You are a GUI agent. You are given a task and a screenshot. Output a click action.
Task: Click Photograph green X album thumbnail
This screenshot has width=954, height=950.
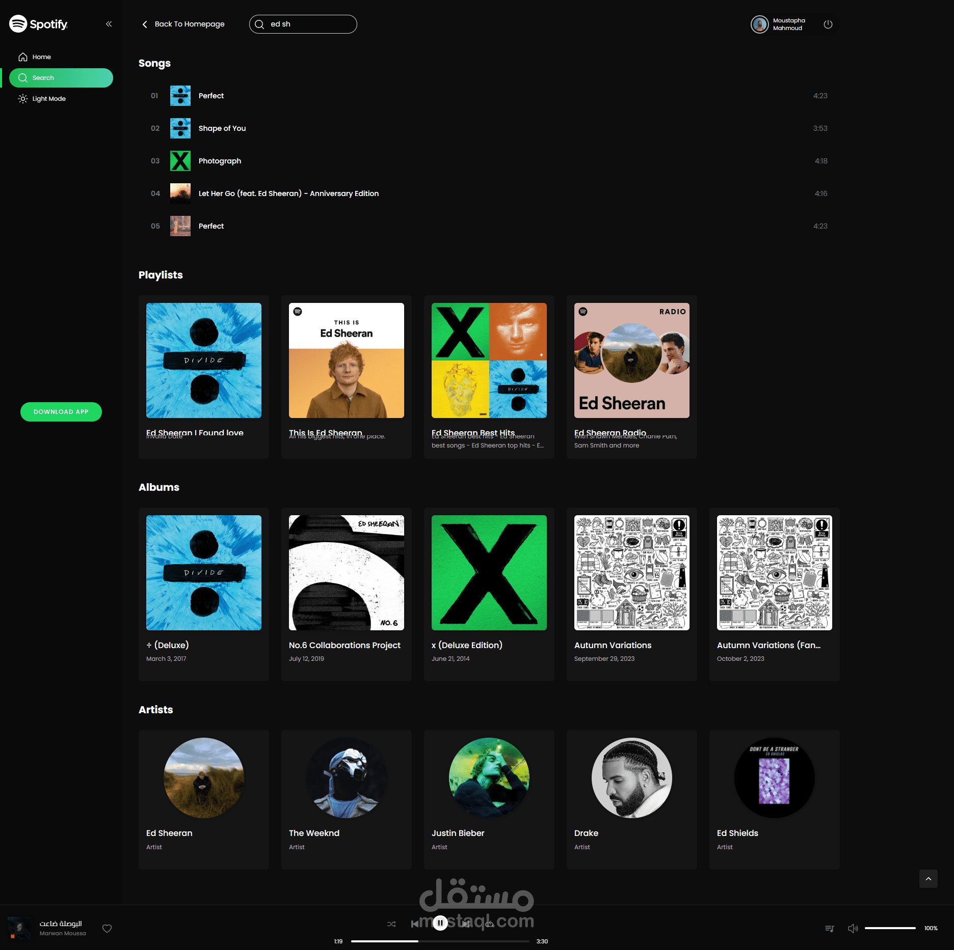click(180, 161)
